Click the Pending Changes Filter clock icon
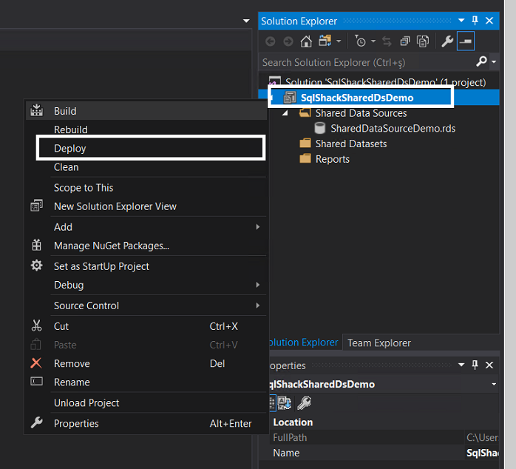516x469 pixels. (360, 41)
